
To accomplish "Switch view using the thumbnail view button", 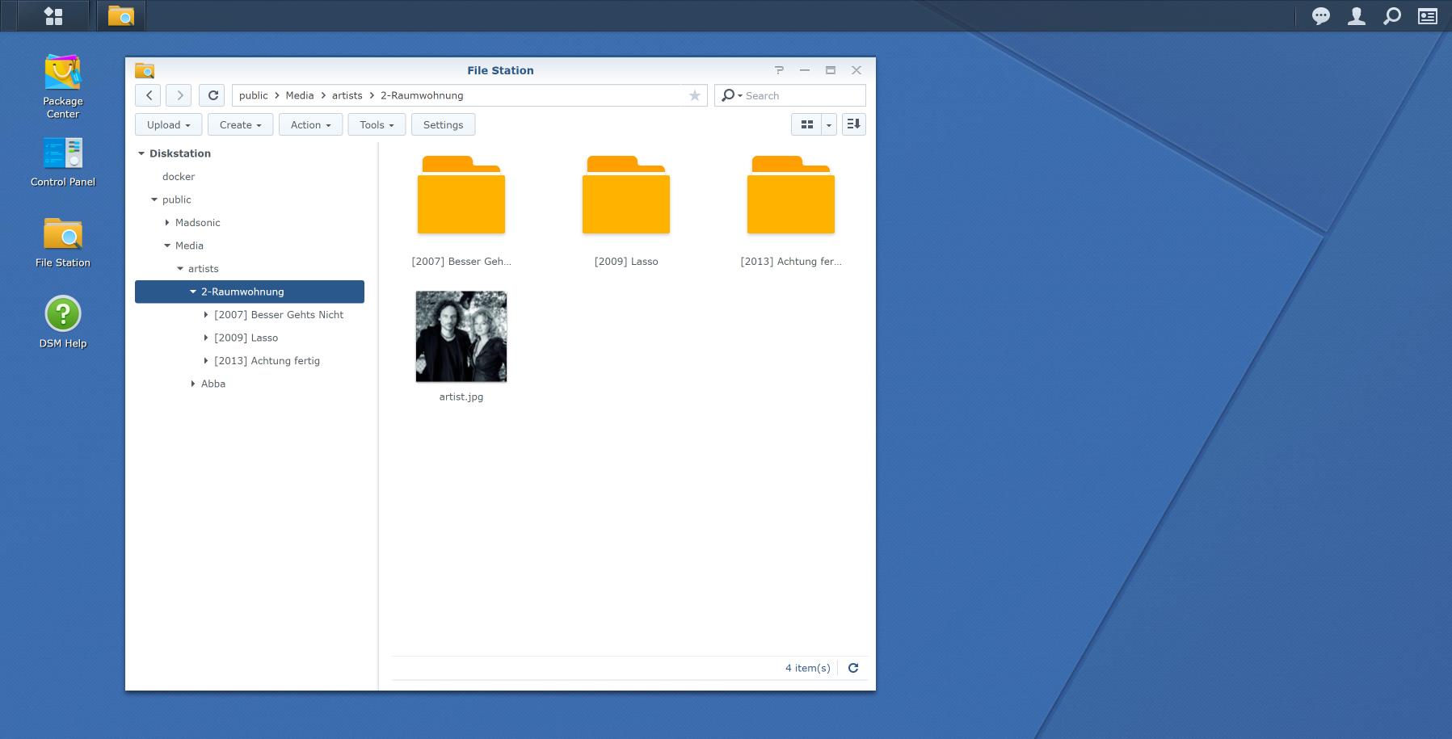I will [x=806, y=124].
